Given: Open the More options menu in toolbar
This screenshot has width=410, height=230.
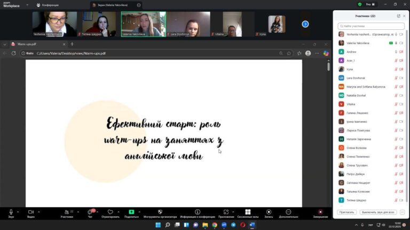Looking at the screenshot, I should [288, 212].
